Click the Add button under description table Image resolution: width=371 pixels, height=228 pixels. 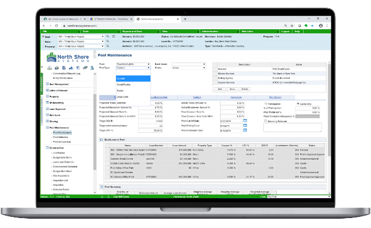pos(220,89)
